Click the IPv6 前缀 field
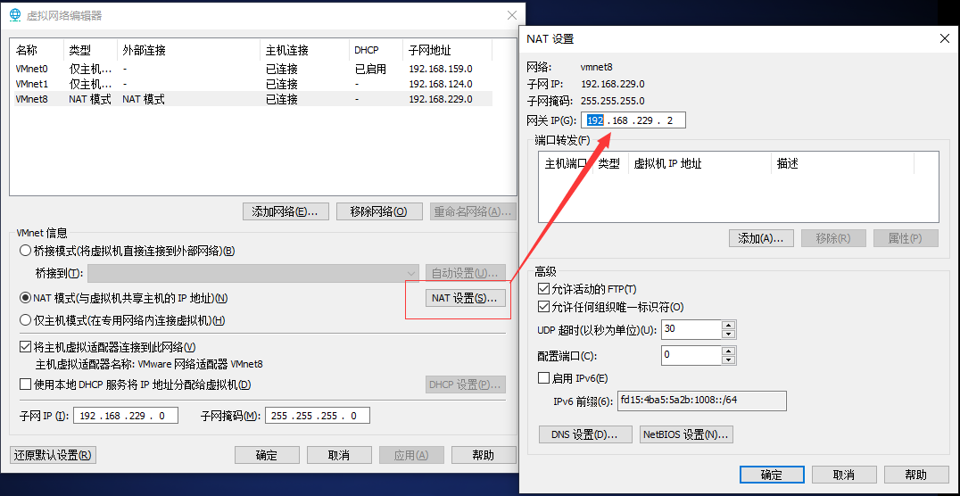 click(x=701, y=401)
